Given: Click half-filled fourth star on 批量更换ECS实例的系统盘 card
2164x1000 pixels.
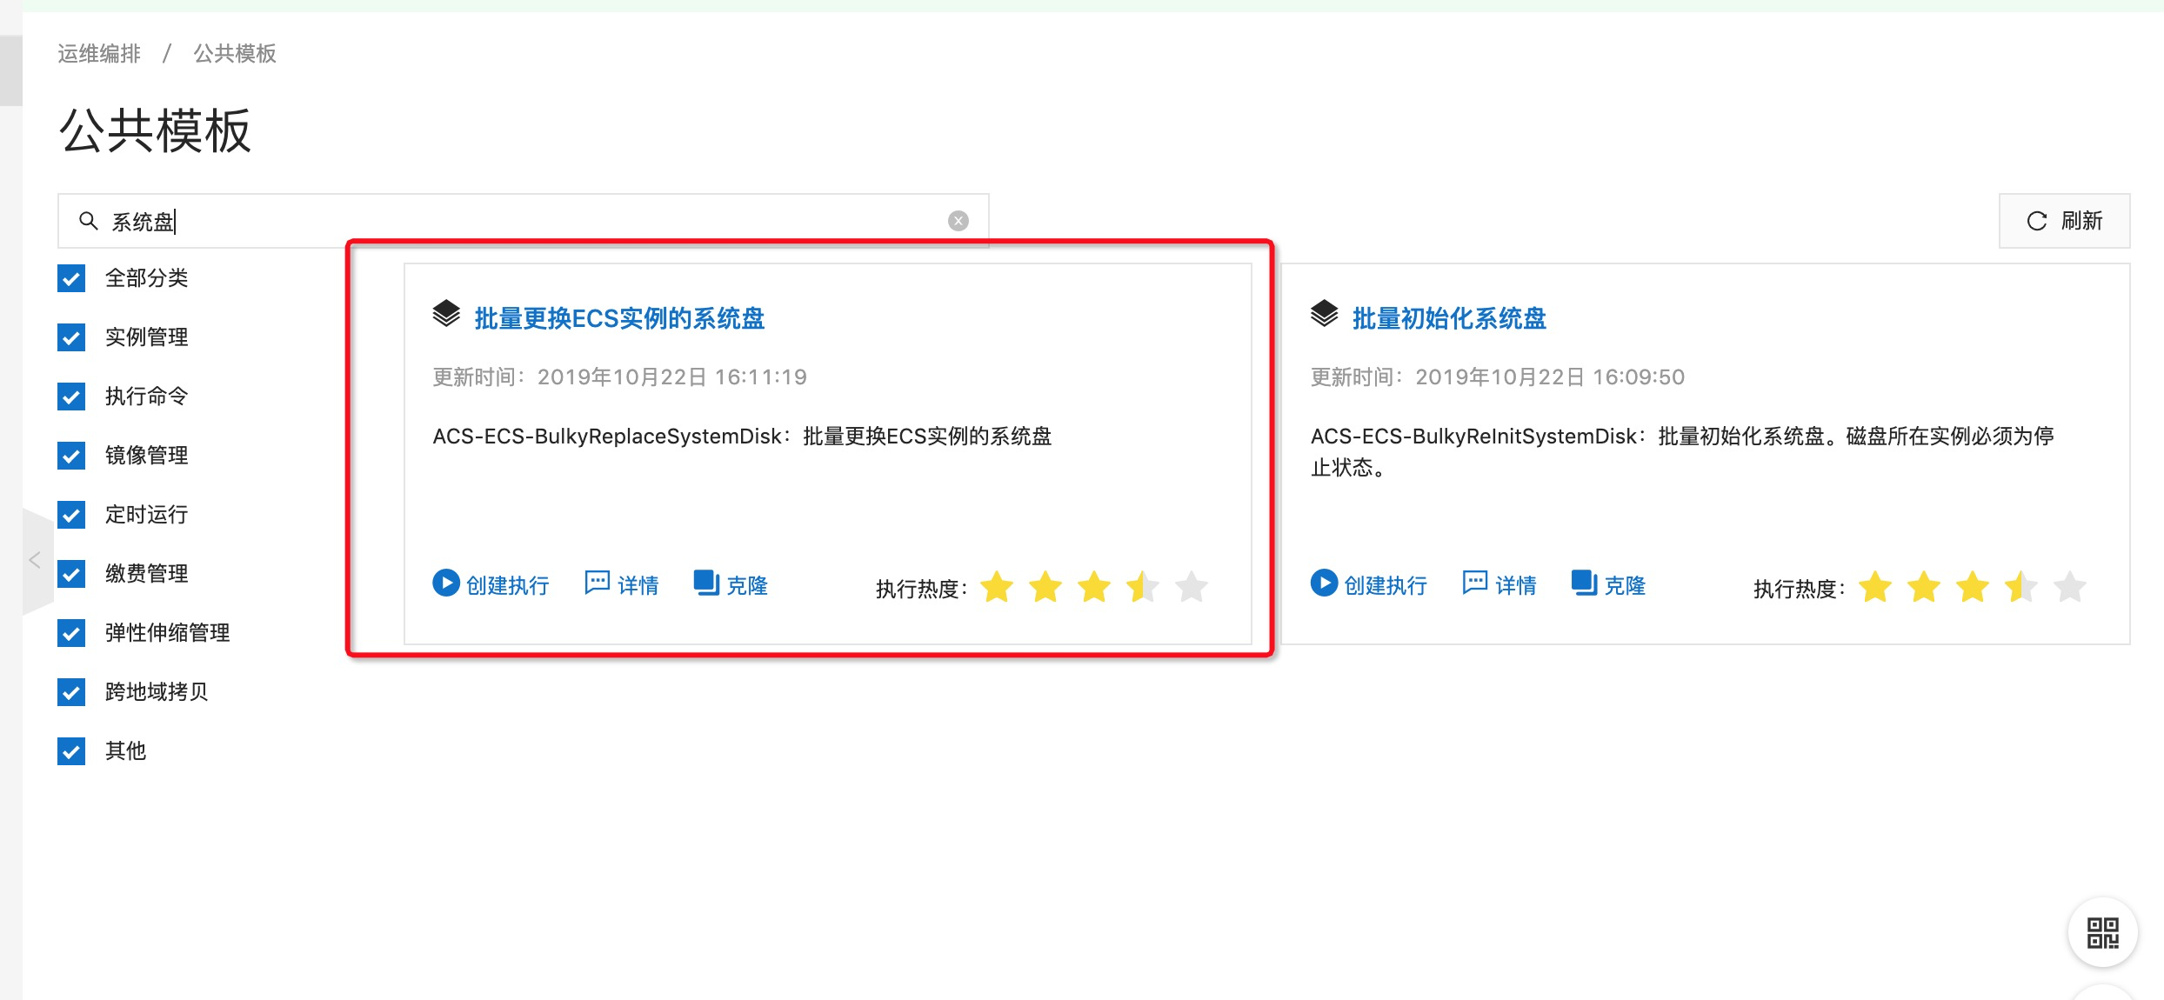Looking at the screenshot, I should (1143, 587).
